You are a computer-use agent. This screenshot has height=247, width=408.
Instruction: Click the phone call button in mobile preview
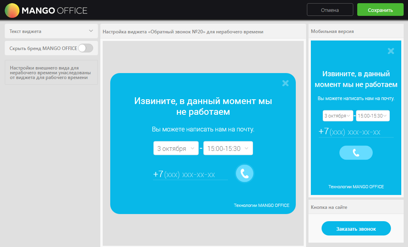[x=356, y=152]
